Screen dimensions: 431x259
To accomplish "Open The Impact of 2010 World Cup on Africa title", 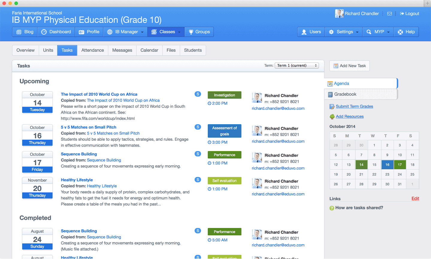I will click(99, 94).
